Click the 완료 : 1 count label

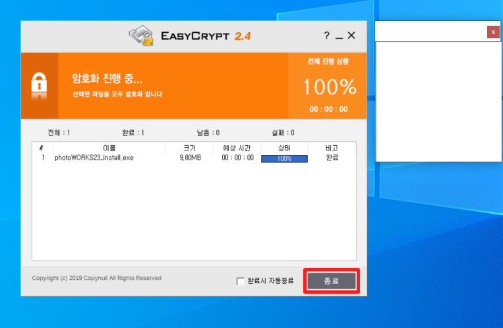(133, 133)
